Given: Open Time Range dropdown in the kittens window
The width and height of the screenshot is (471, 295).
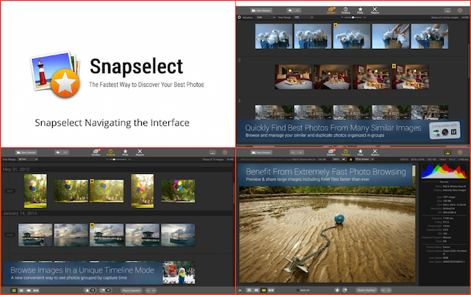Looking at the screenshot, I should click(x=304, y=18).
